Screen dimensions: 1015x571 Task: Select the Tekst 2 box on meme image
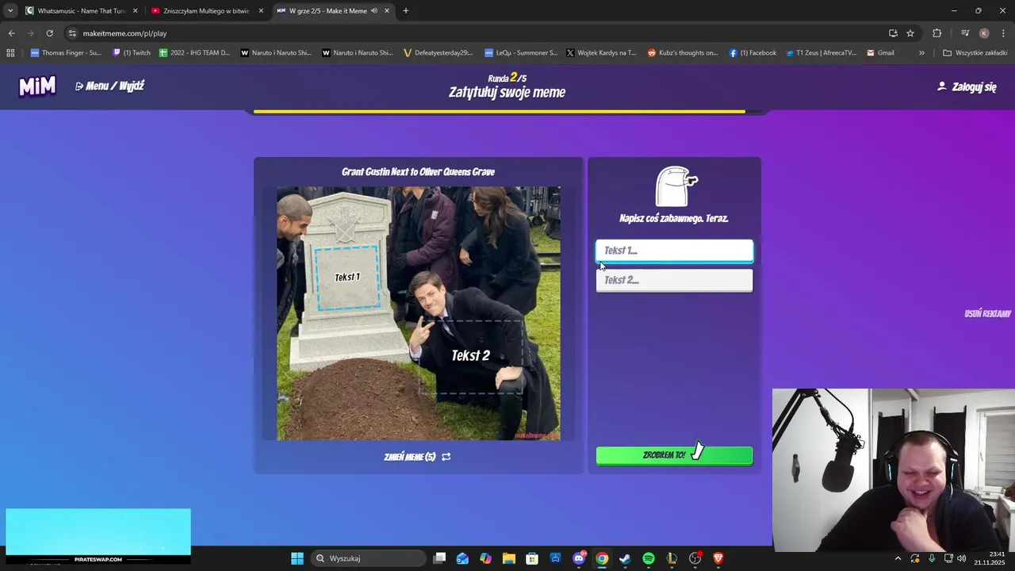tap(471, 355)
